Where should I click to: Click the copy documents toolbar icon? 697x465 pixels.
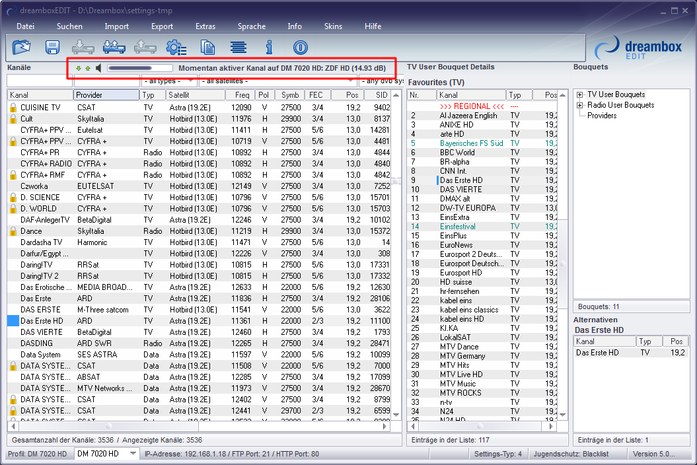tap(207, 47)
